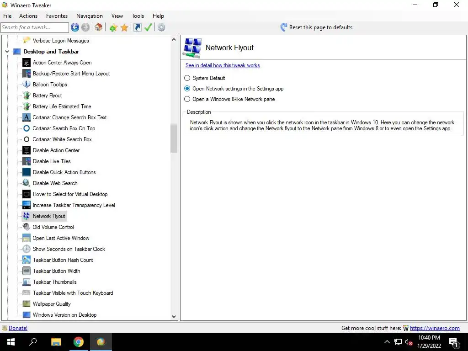Click the Old Volume Control speaker icon

click(x=27, y=227)
